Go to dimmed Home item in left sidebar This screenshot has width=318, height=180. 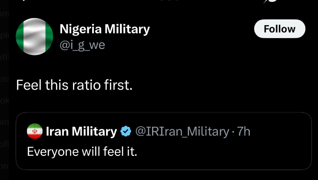[x=4, y=14]
